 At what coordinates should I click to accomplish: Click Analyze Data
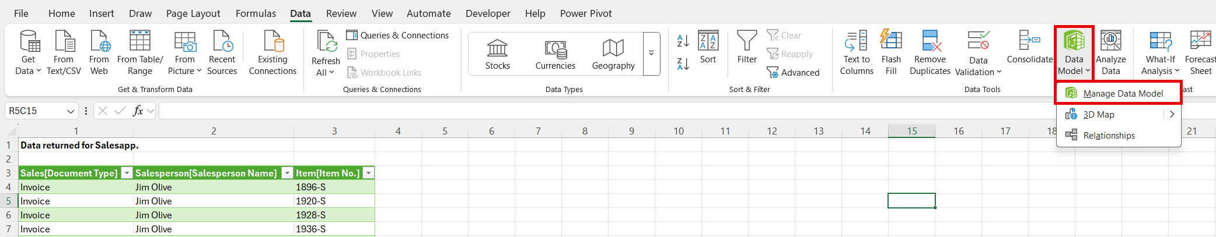pyautogui.click(x=1111, y=53)
